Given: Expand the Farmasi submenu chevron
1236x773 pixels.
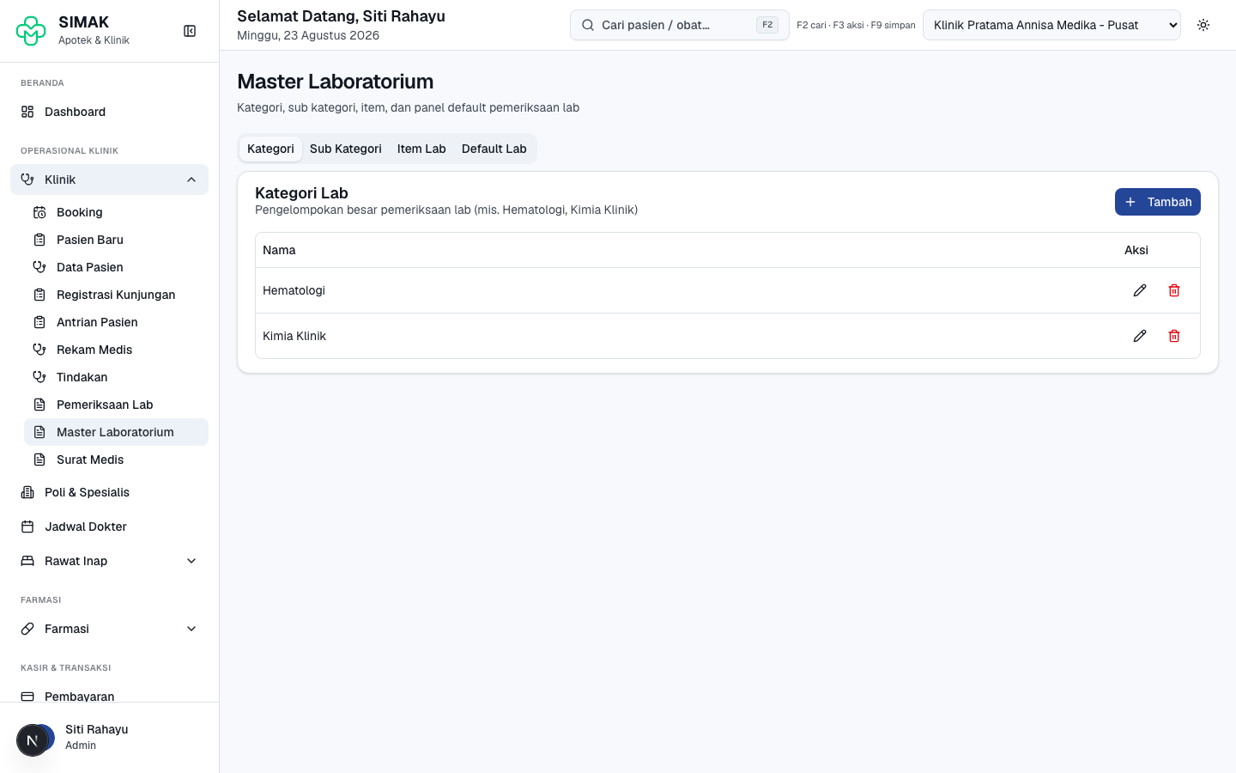Looking at the screenshot, I should 191,629.
